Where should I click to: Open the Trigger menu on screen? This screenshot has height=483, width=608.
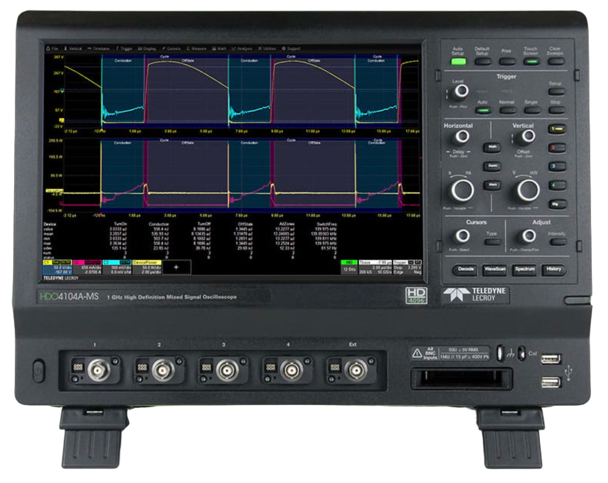click(124, 49)
